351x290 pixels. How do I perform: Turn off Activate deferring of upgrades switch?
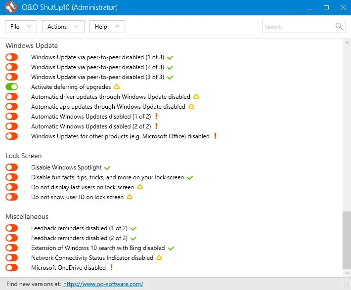(12, 86)
